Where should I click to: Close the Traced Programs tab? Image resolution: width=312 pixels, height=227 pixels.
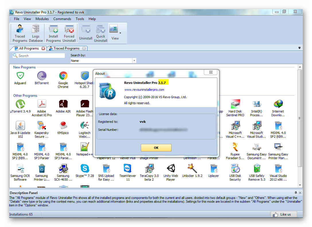(x=84, y=48)
